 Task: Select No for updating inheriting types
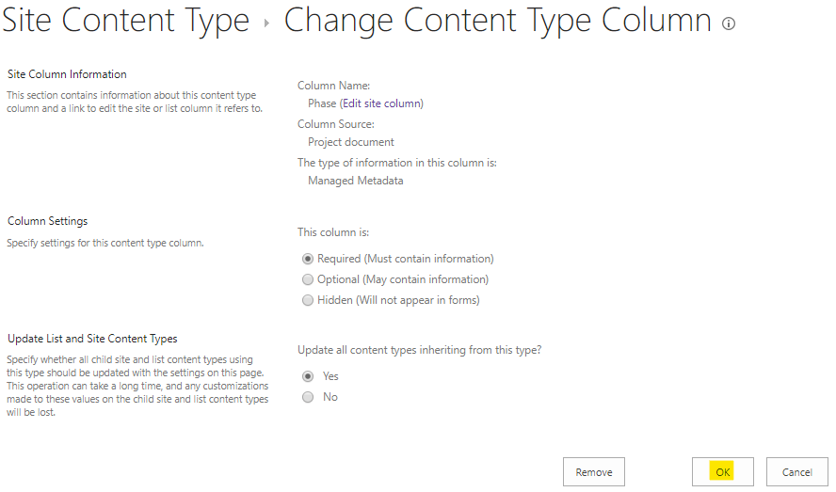click(x=308, y=398)
